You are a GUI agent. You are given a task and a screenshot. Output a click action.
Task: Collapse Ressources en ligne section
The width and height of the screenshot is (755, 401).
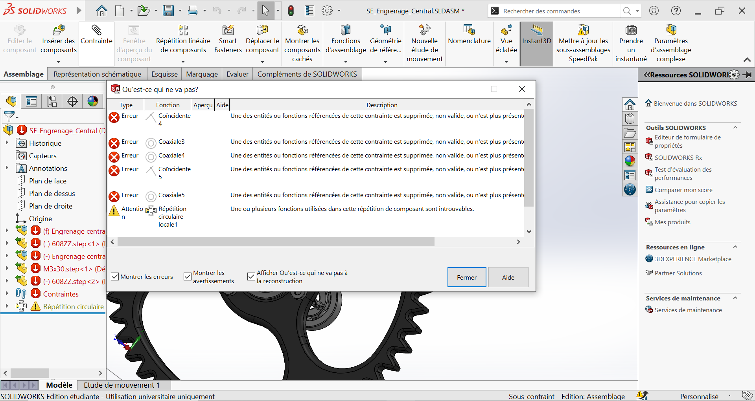(x=735, y=247)
